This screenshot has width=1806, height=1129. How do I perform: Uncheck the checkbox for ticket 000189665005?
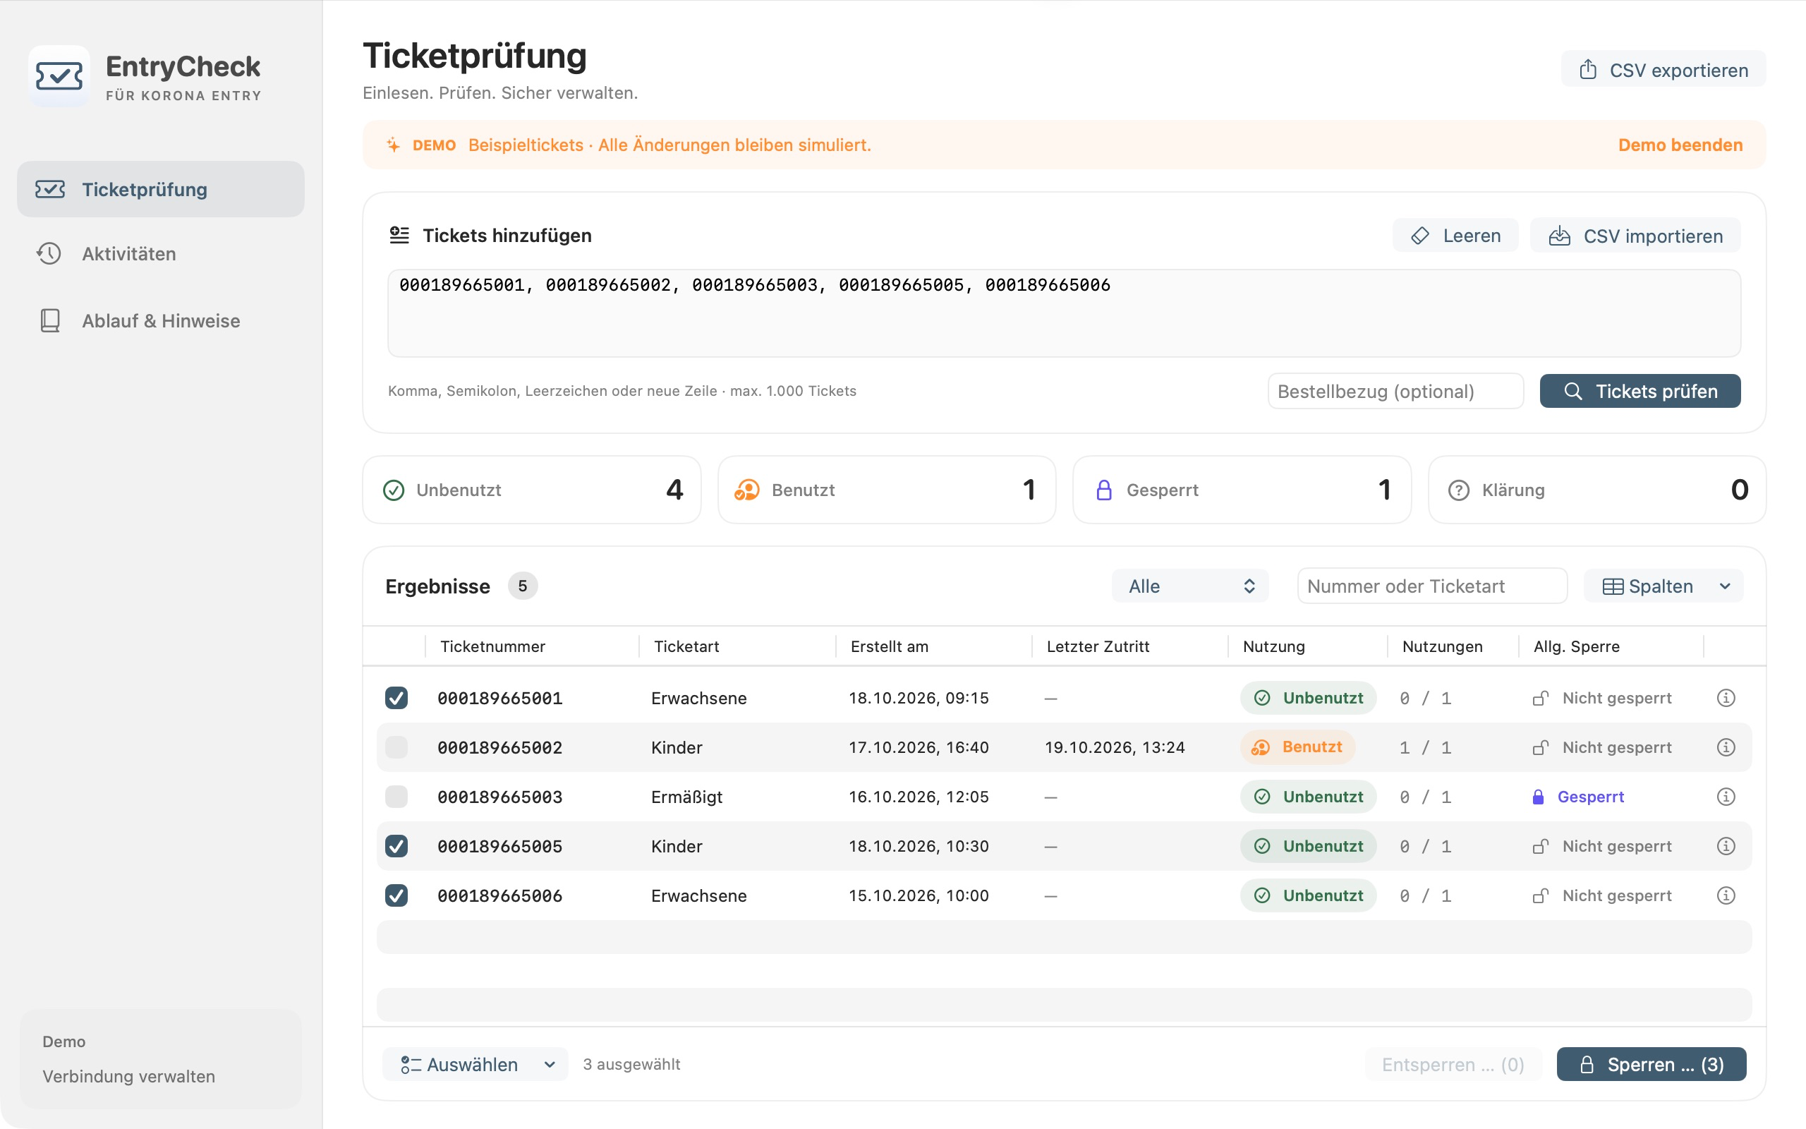click(396, 846)
